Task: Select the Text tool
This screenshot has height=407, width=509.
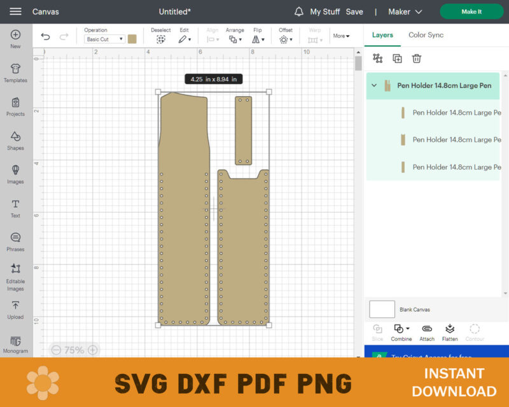Action: (x=15, y=207)
